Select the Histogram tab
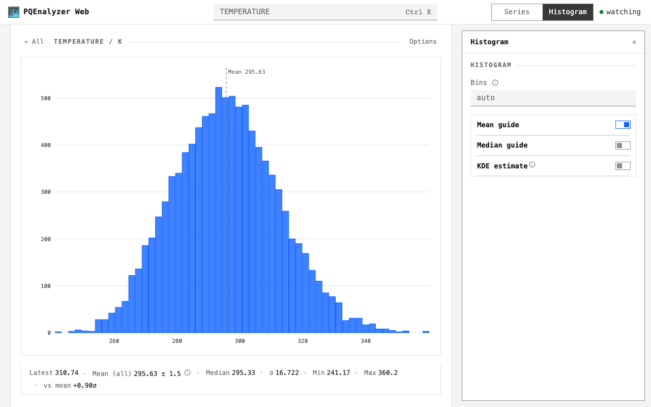Screen dimensions: 651x407 (568, 12)
